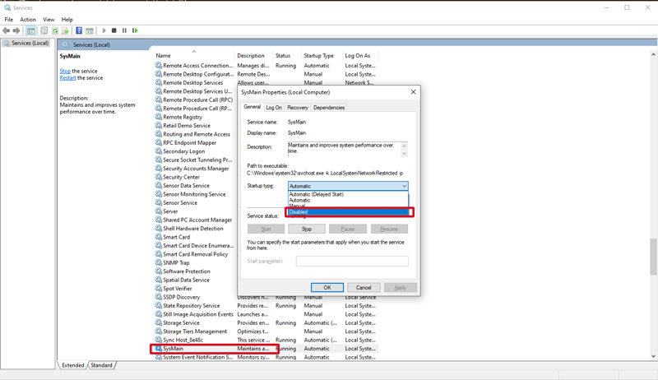Click the Back arrow in toolbar
This screenshot has height=380, width=658.
point(6,30)
